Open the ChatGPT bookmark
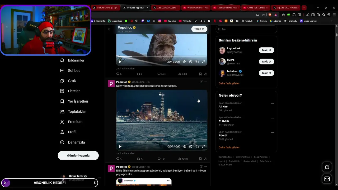Viewport: 338px width, 190px height. 247,21
